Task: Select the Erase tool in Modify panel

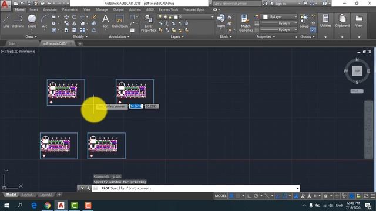Action: point(94,17)
